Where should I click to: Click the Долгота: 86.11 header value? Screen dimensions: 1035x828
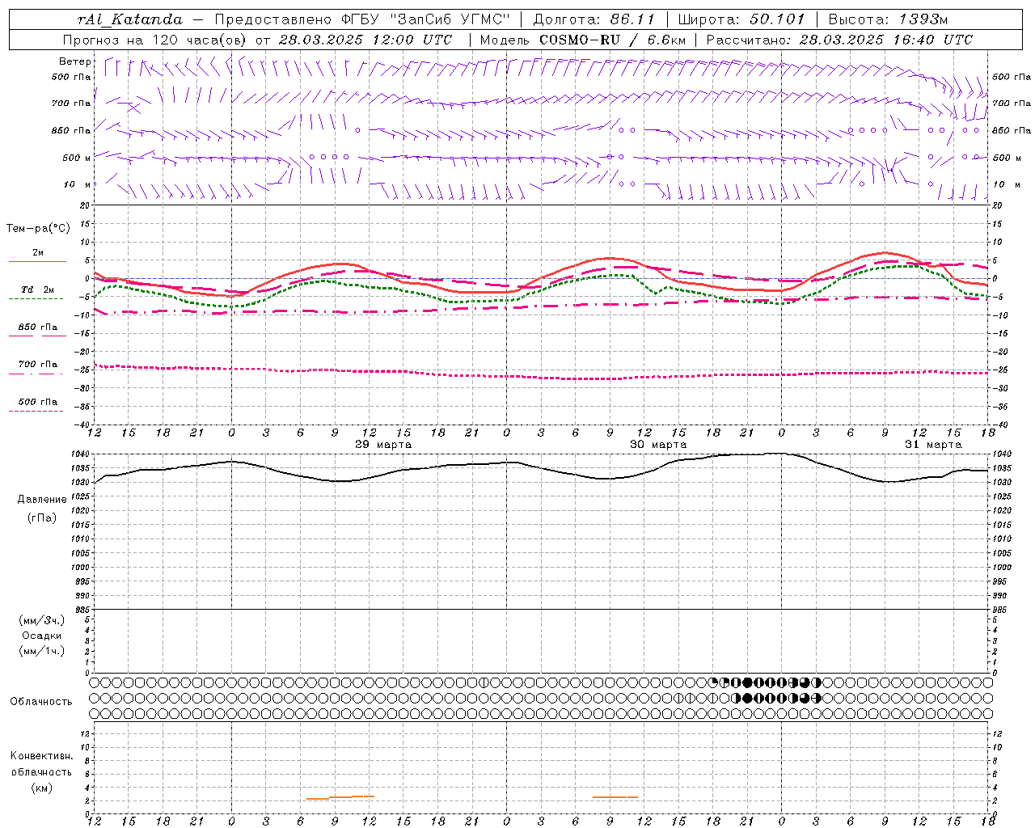594,19
